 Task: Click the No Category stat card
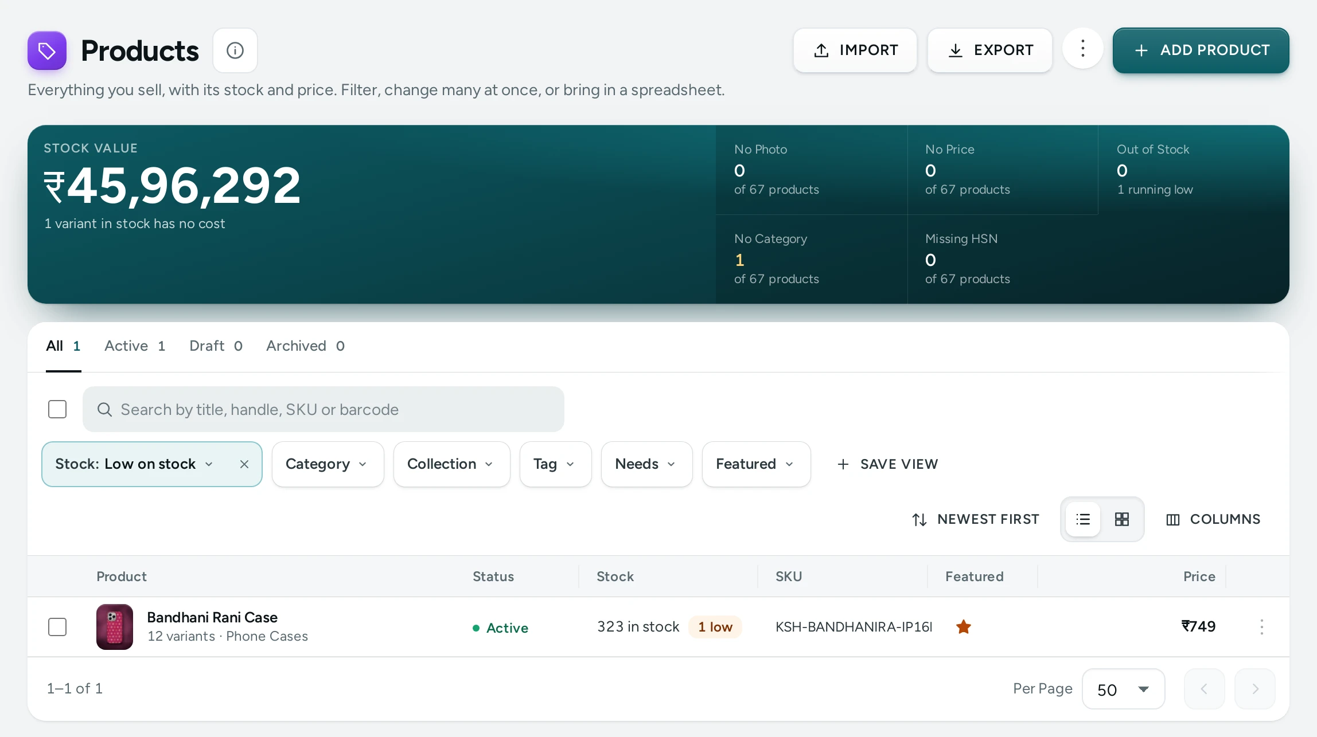point(812,259)
